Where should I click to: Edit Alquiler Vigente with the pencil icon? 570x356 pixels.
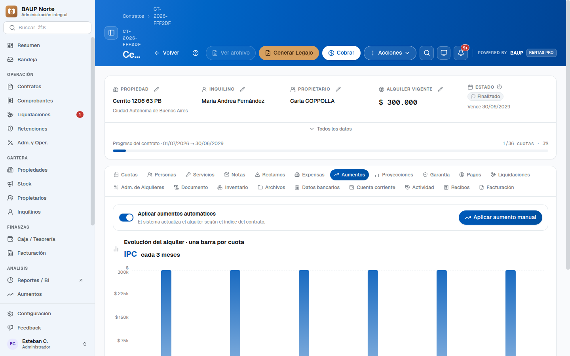point(440,89)
